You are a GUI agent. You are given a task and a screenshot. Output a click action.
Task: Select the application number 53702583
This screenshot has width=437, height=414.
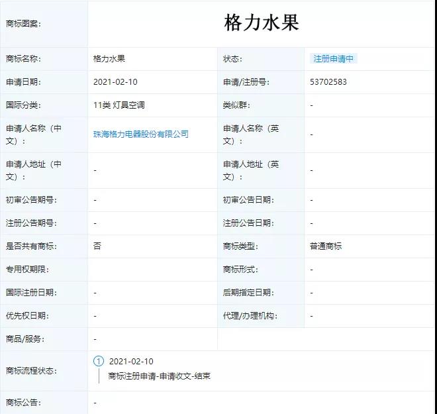(328, 82)
